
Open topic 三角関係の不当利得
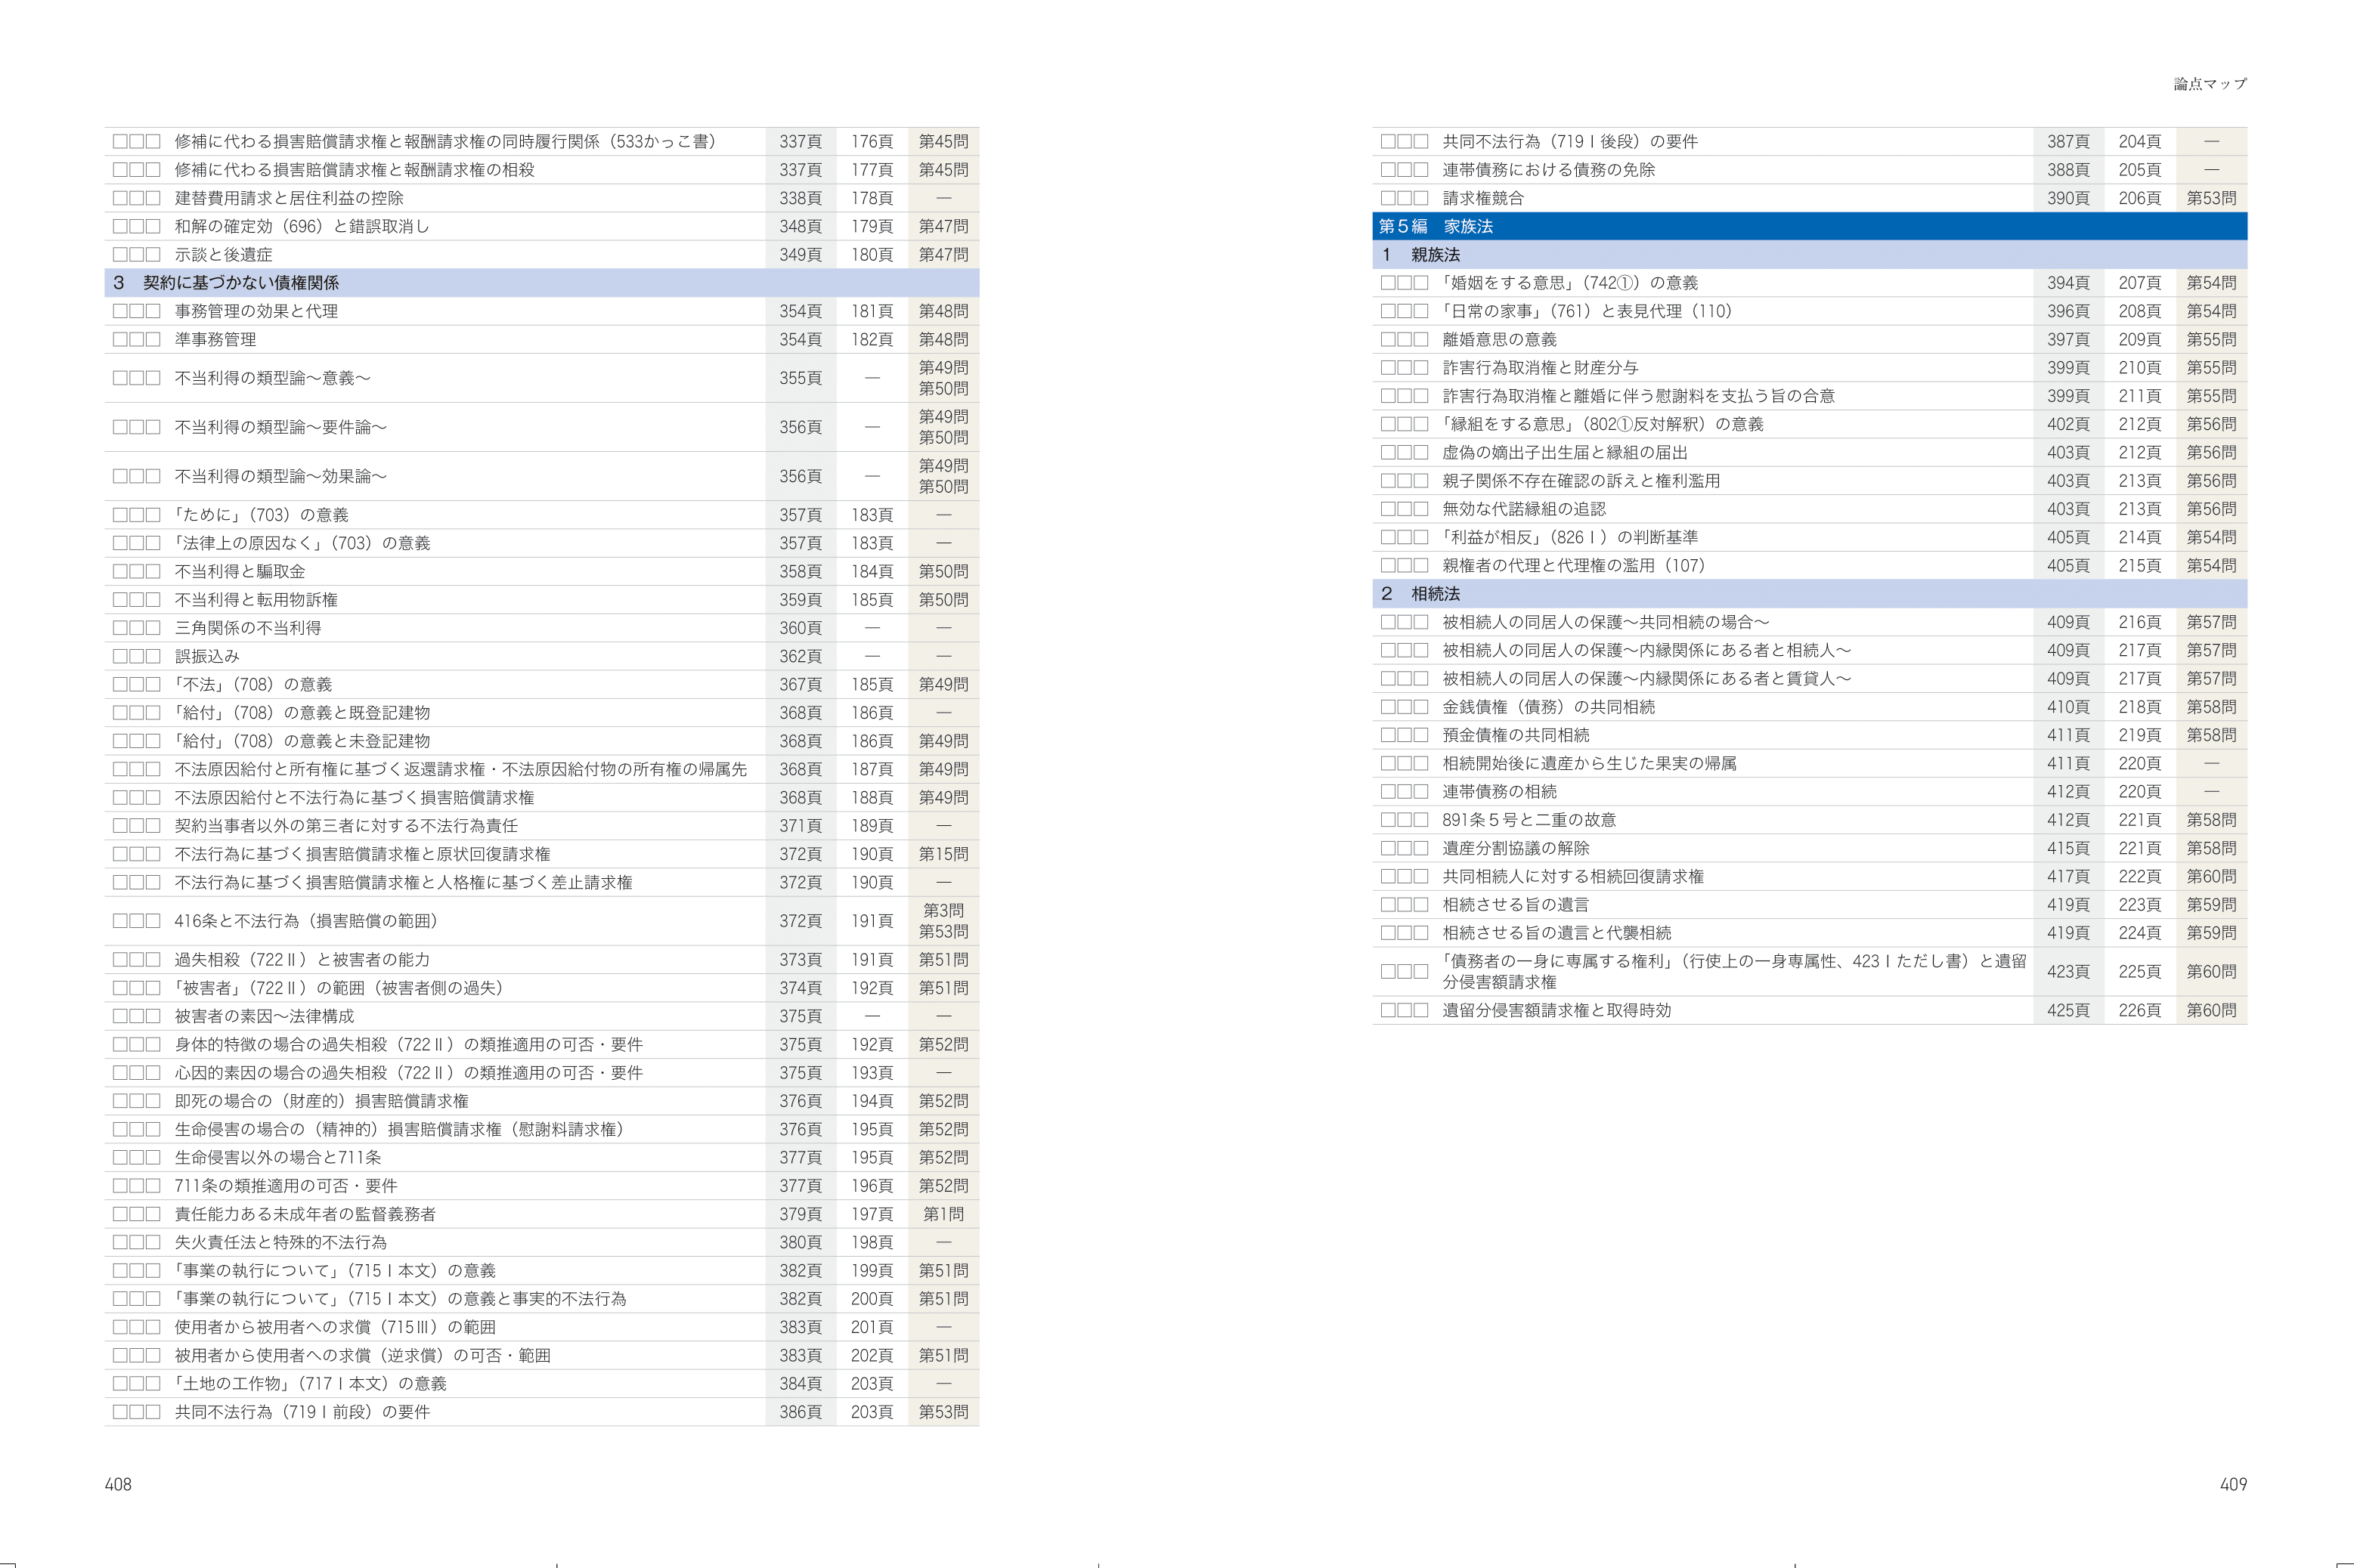pos(248,629)
